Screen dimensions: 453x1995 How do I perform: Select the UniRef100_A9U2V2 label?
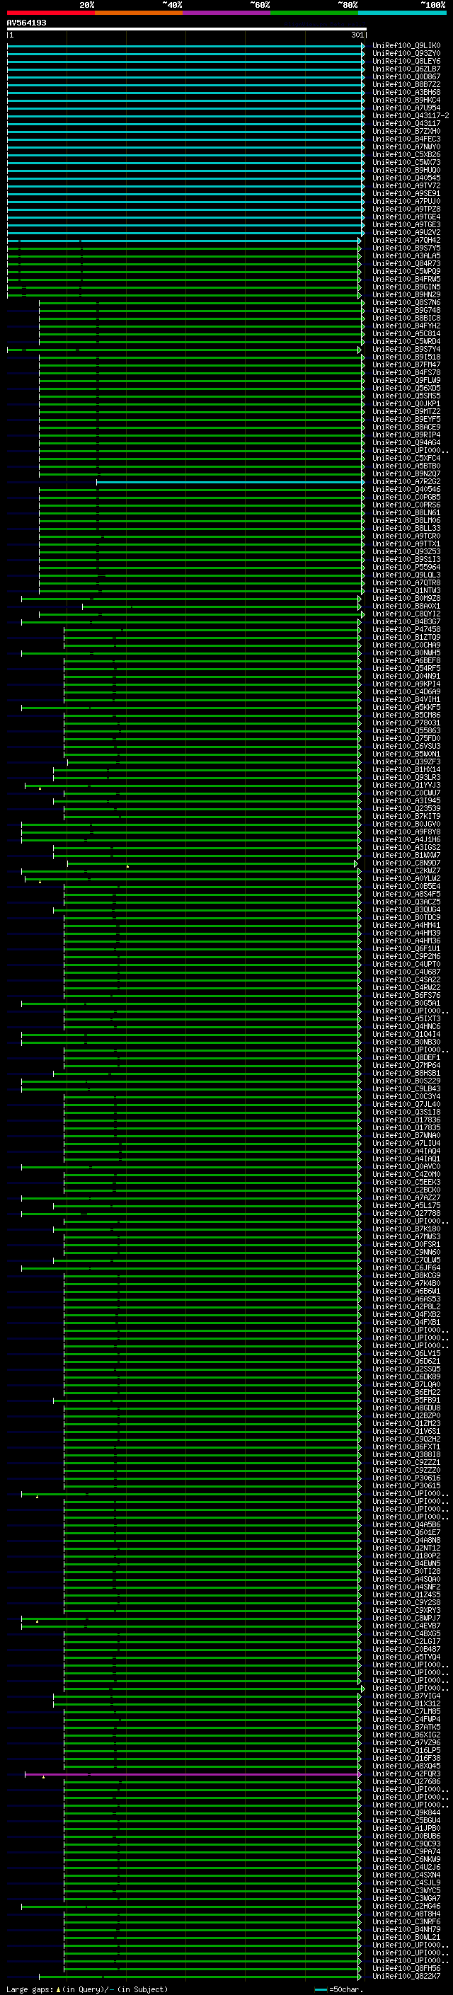406,232
